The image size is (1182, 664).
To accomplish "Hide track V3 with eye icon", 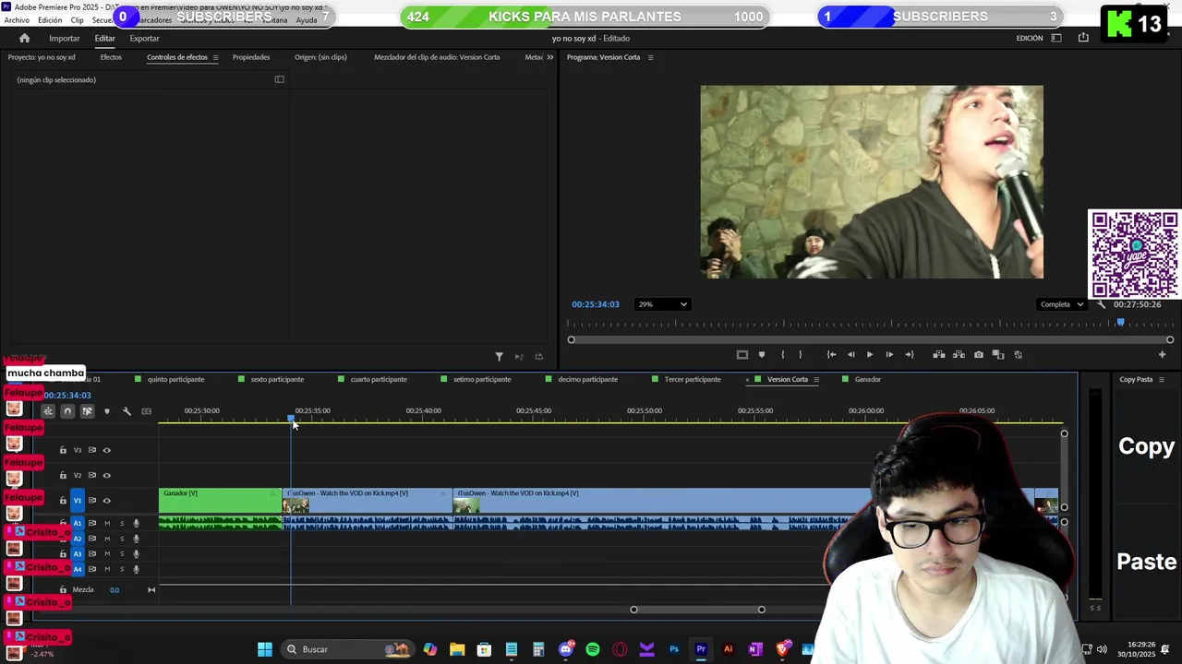I will [x=106, y=450].
